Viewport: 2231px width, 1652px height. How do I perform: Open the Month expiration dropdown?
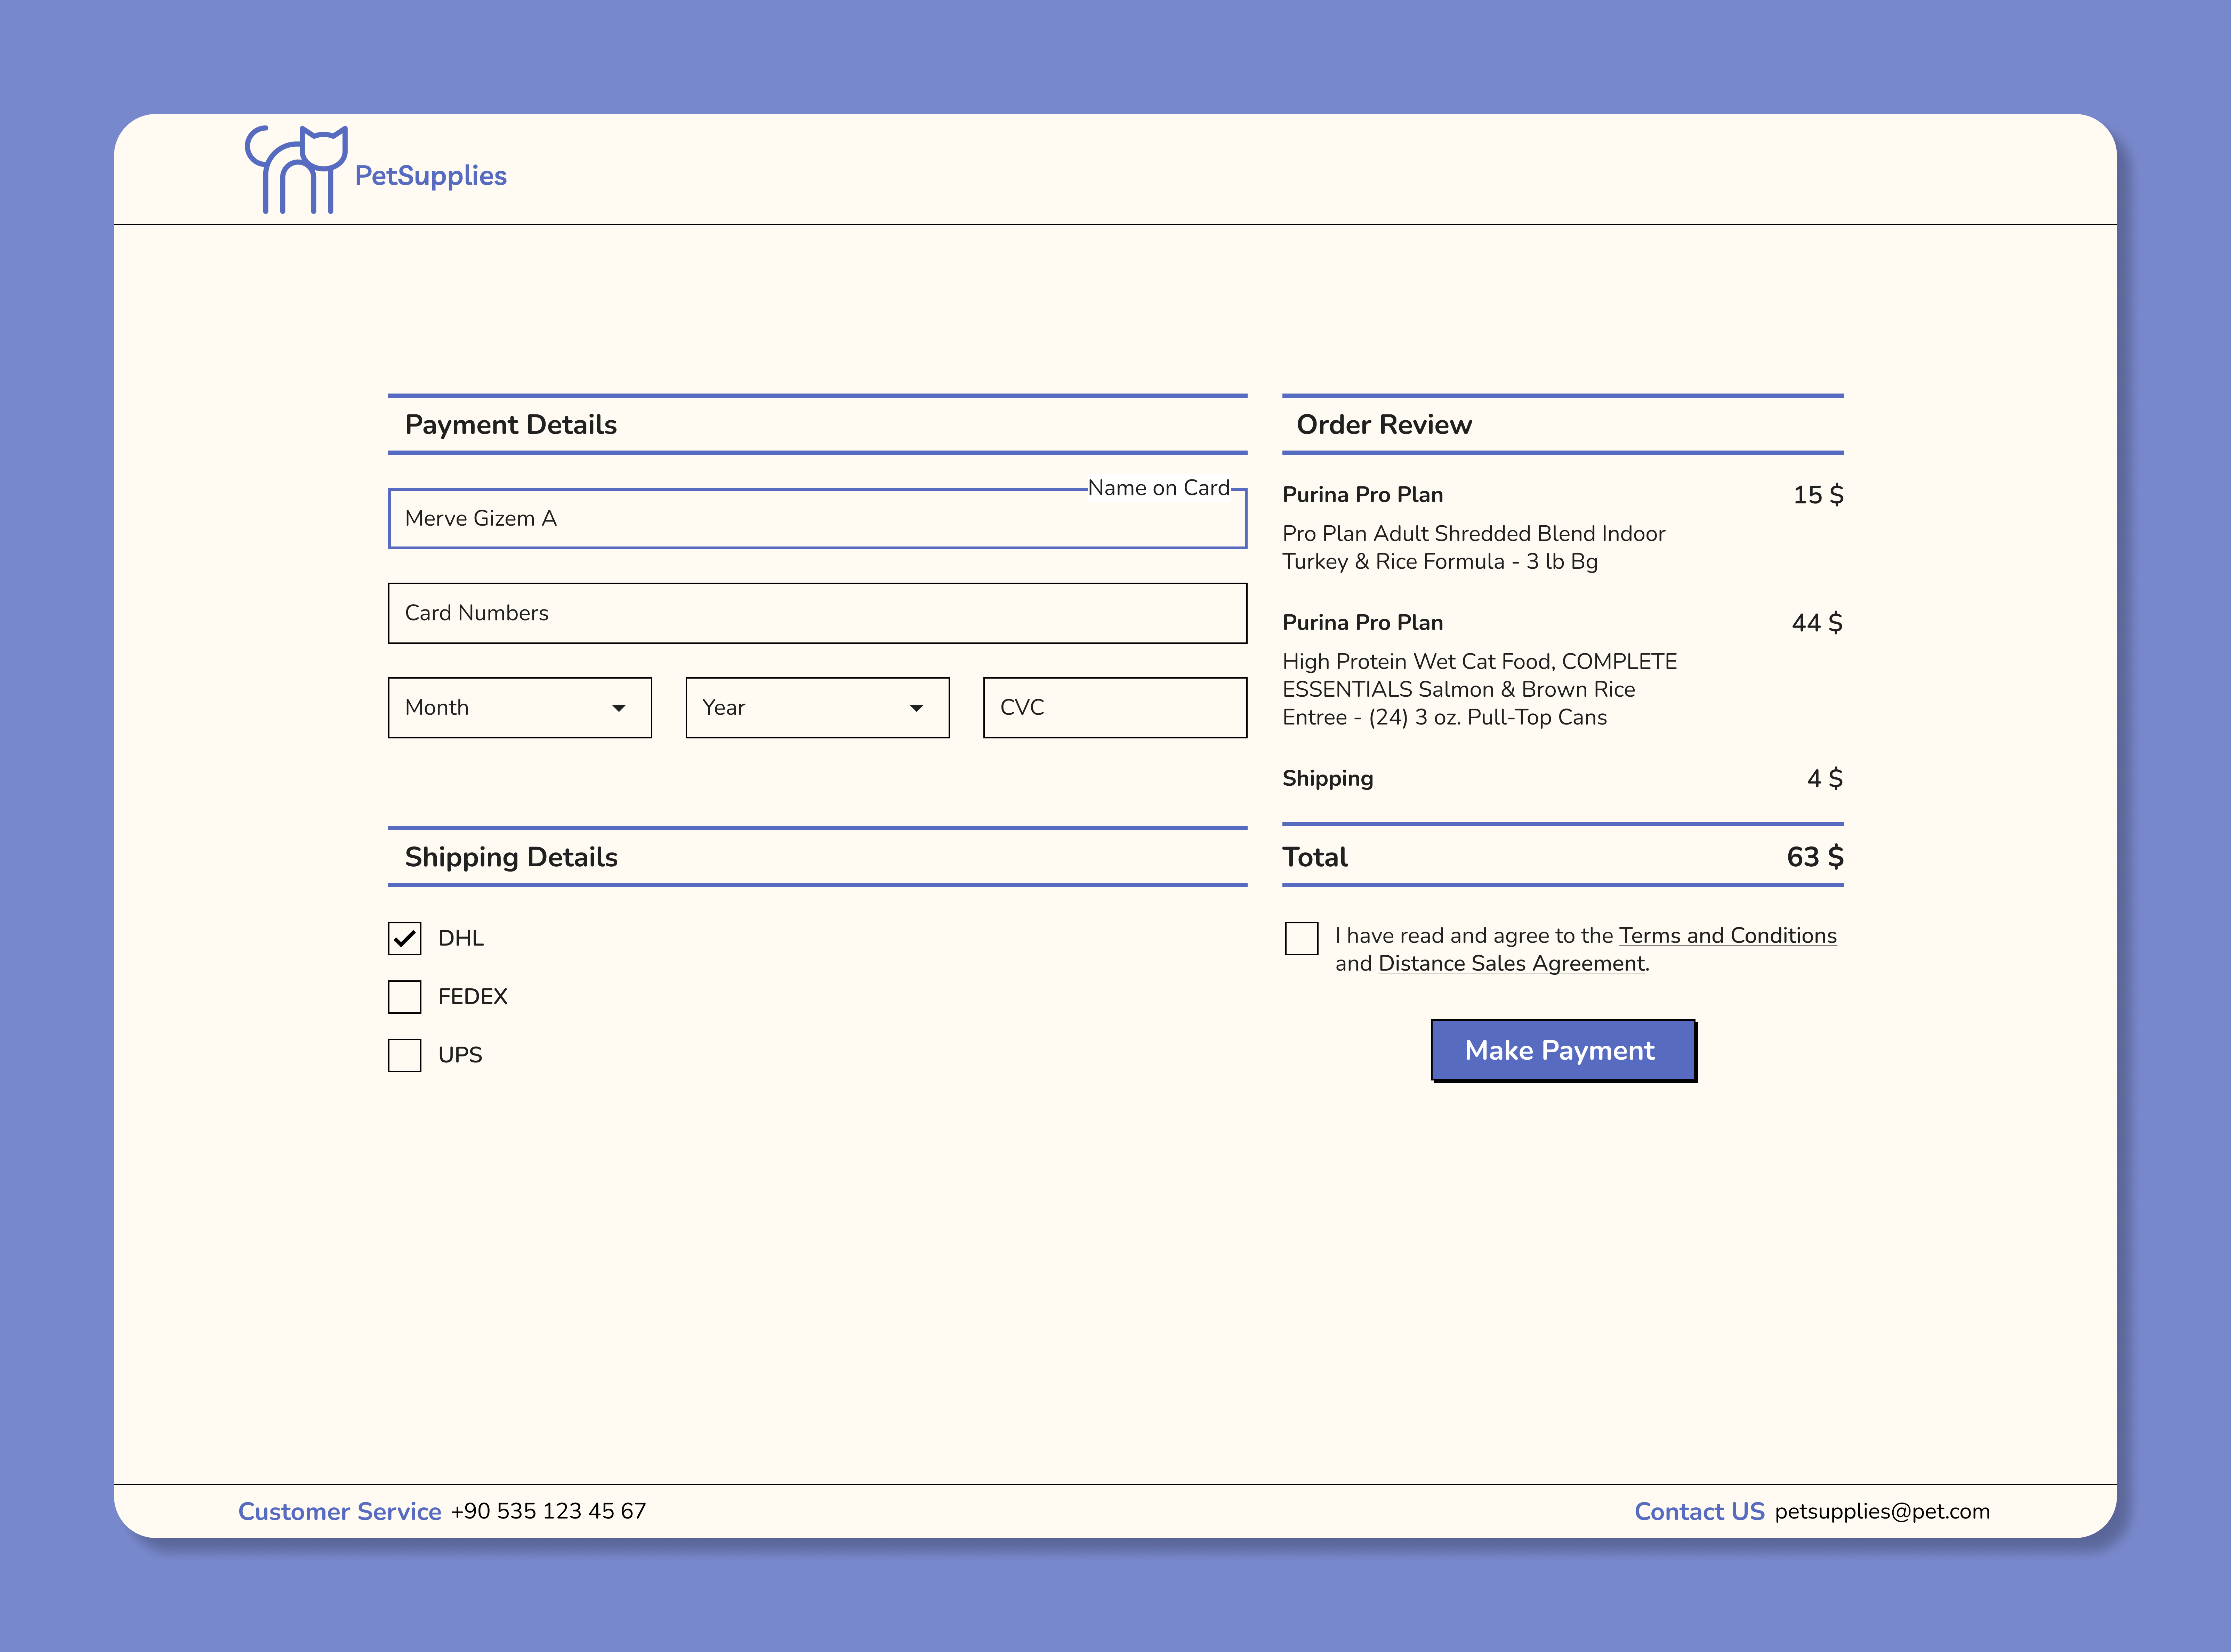point(519,707)
